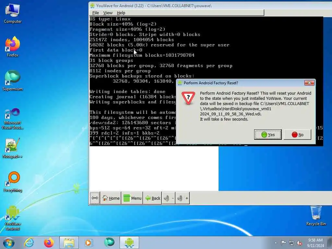Select the Everything search desktop shortcut
Screen dimensions: 332x249
pyautogui.click(x=13, y=182)
